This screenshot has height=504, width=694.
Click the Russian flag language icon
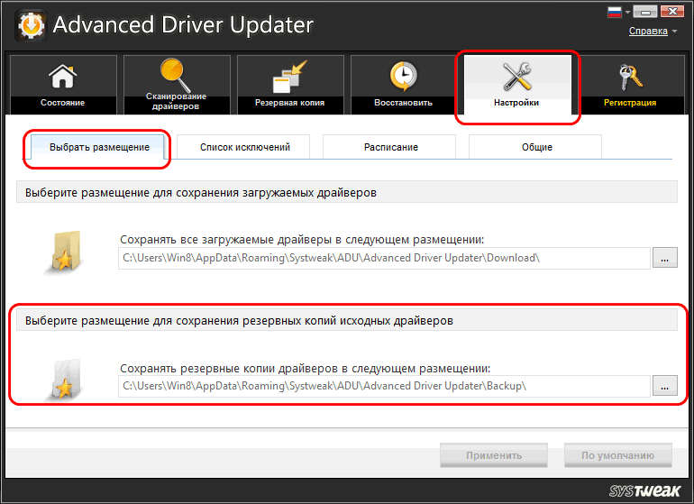pos(615,12)
